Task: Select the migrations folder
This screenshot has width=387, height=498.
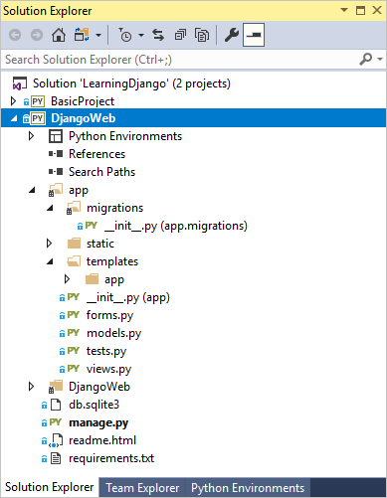Action: 114,208
